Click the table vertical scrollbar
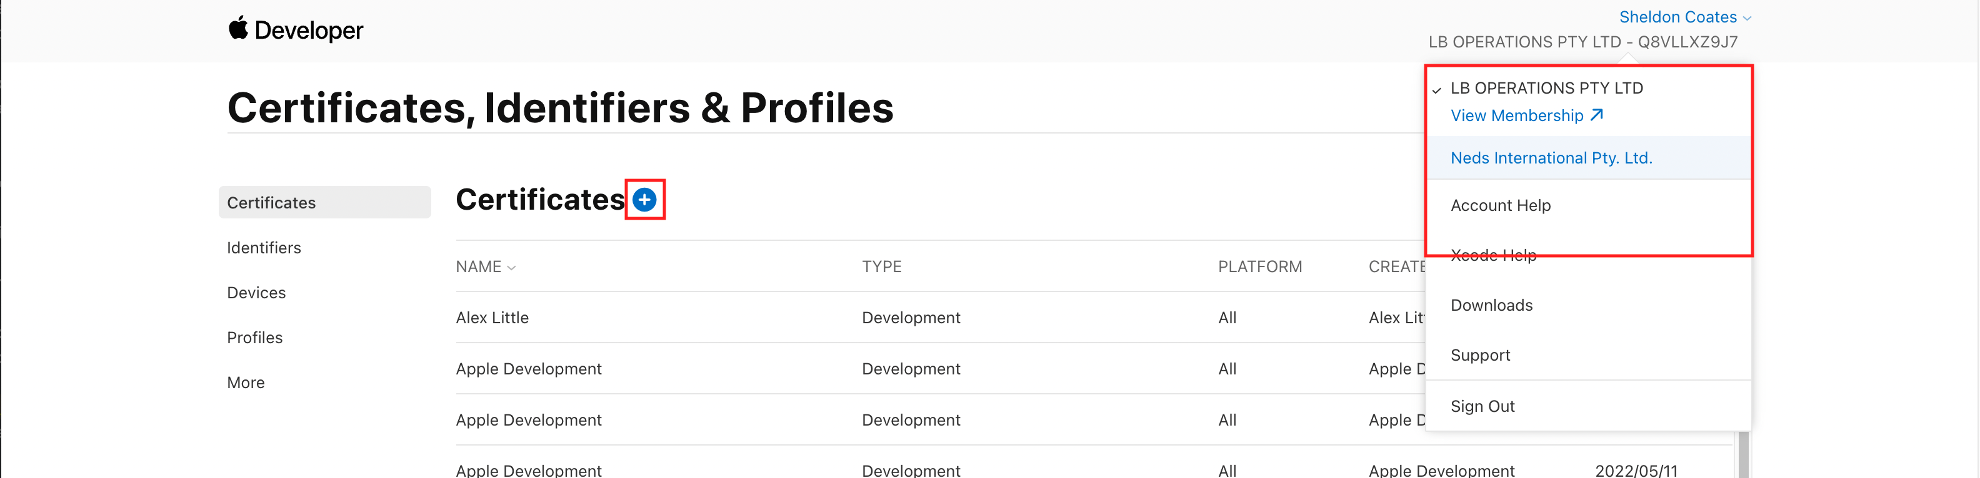Viewport: 1980px width, 478px height. tap(1743, 455)
